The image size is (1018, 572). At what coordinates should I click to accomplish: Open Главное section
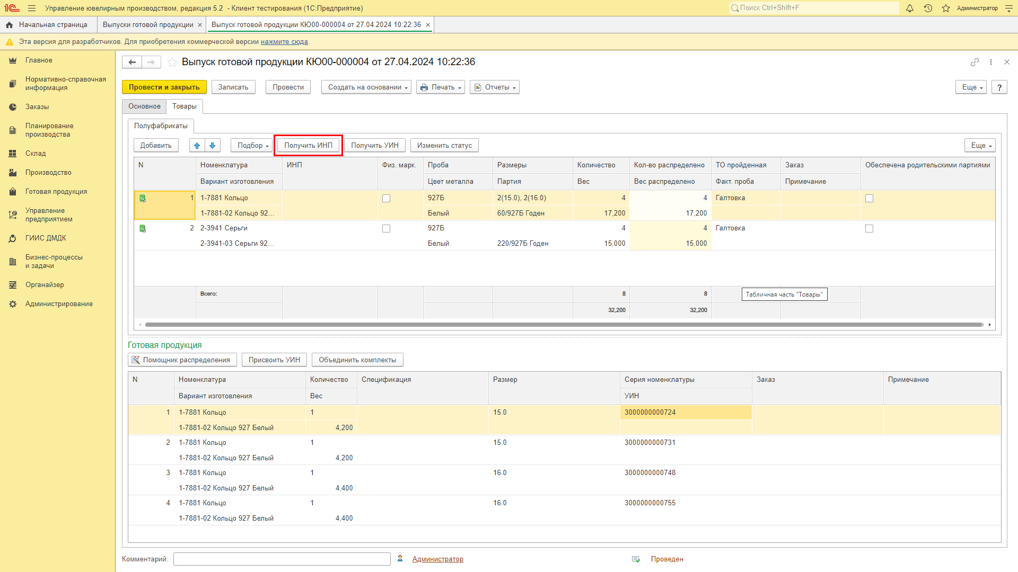pyautogui.click(x=39, y=60)
